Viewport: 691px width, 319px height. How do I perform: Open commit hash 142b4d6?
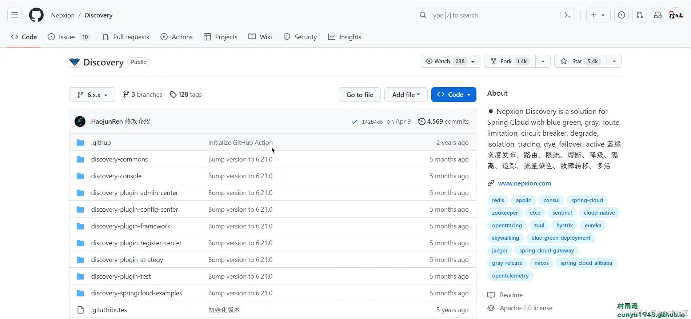(x=372, y=122)
